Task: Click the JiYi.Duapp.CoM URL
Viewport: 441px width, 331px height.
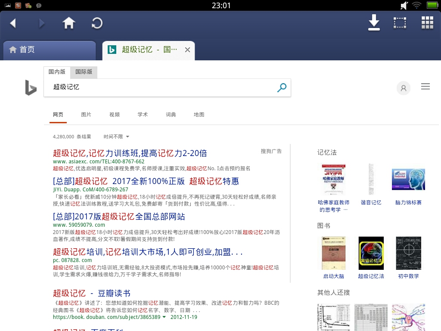Action: 90,190
